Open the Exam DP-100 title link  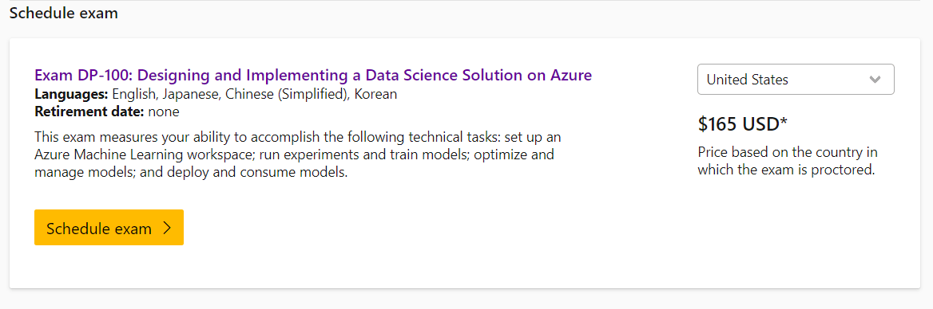coord(313,76)
